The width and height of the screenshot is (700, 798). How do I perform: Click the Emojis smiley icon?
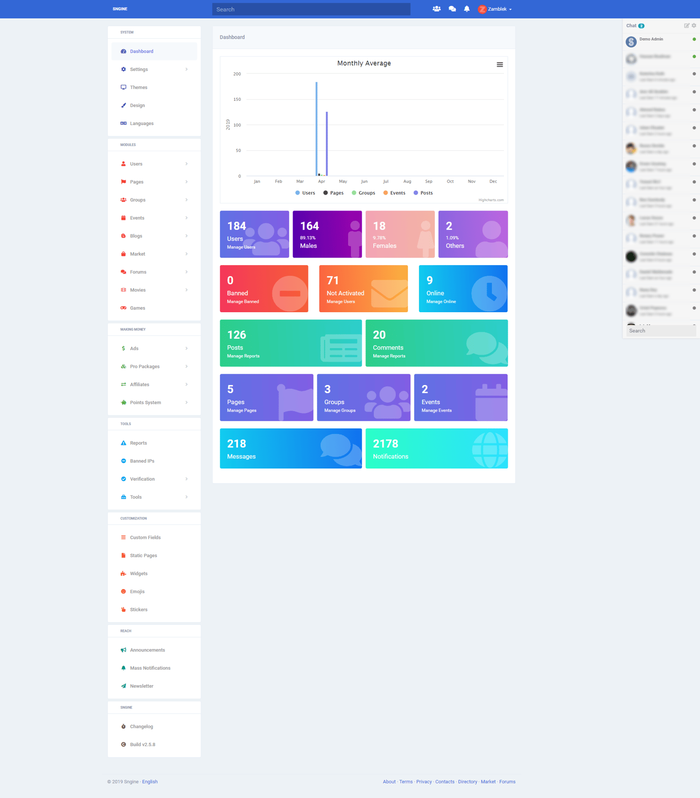coord(123,592)
